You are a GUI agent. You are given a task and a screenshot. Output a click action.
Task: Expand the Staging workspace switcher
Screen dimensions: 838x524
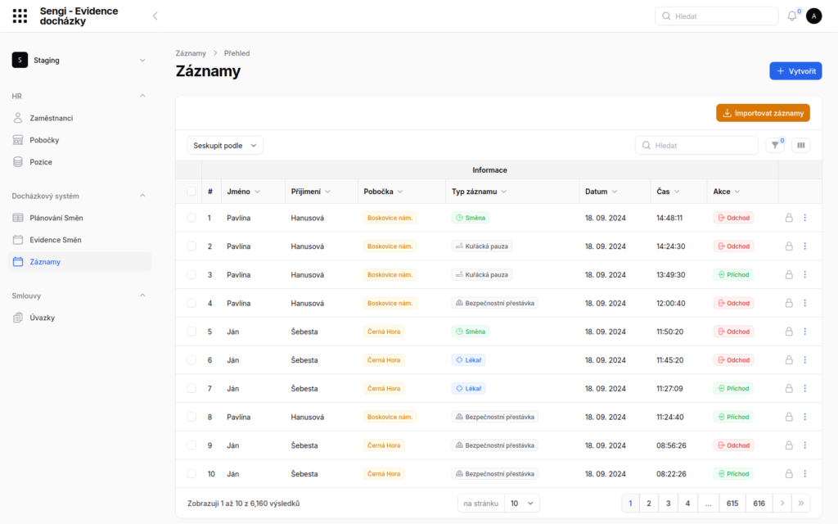(79, 60)
